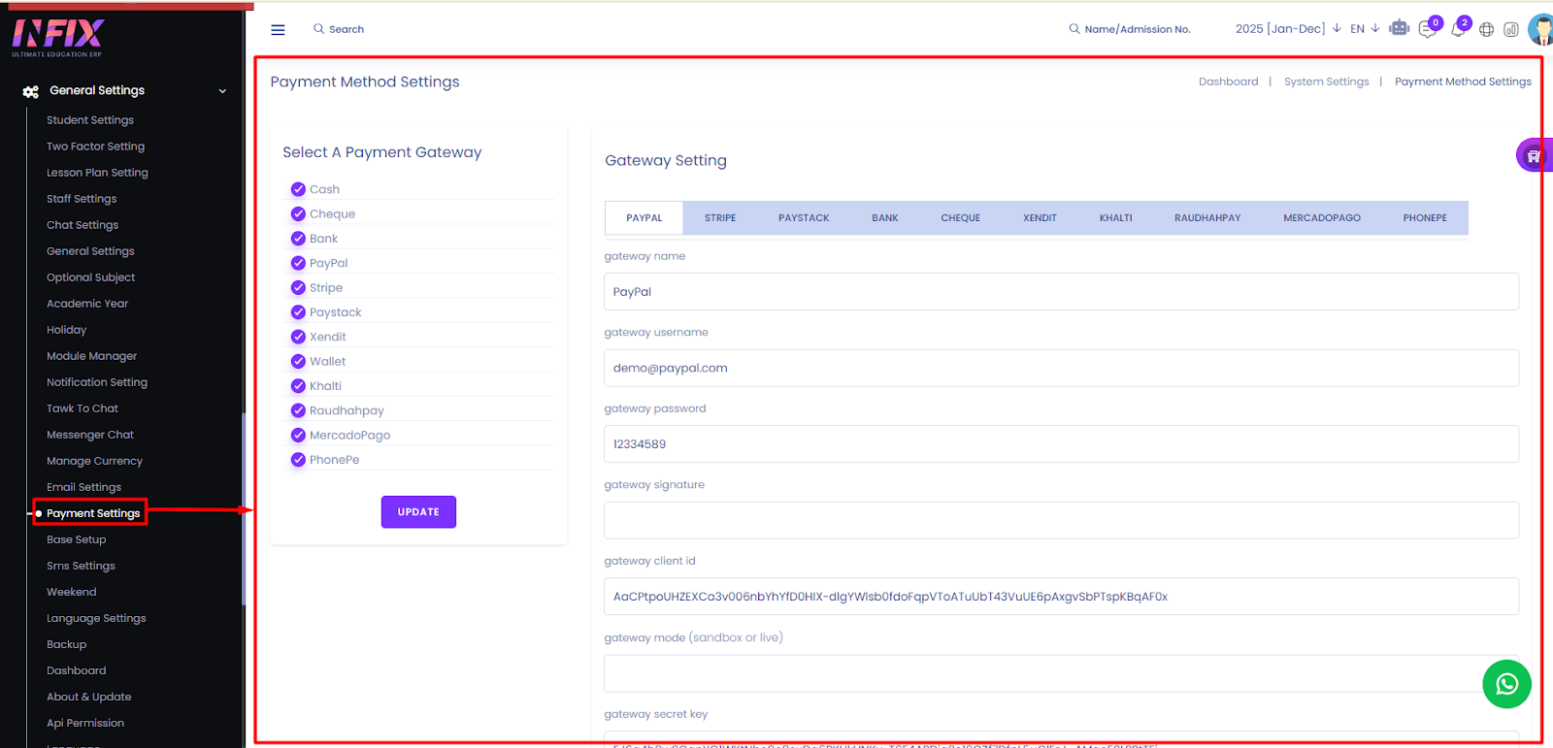The image size is (1553, 748).
Task: Switch to the STRIPE gateway tab
Action: [720, 218]
